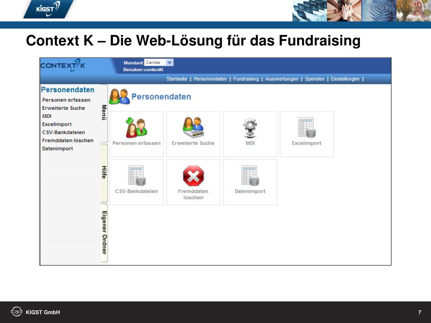Open the Erweiterte Suche tile icon

click(193, 127)
